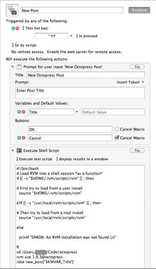Change the 'Execute text script' popup
This screenshot has height=269, width=156.
click(34, 159)
